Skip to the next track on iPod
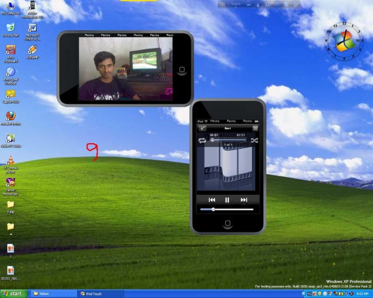This screenshot has width=373, height=298. [x=244, y=200]
